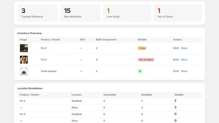Click the 'SKU' column header

pyautogui.click(x=82, y=40)
